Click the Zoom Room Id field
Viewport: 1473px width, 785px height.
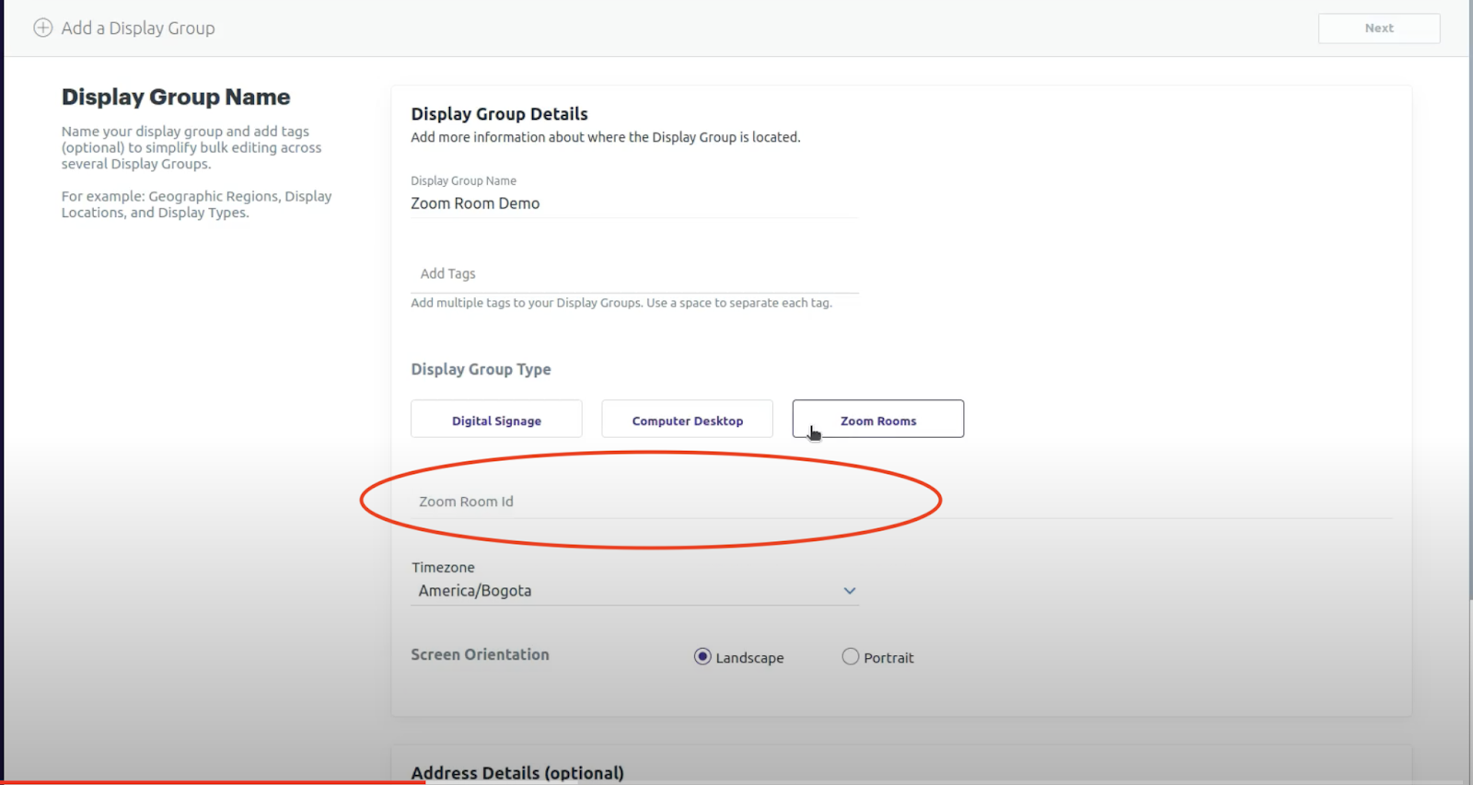pyautogui.click(x=900, y=502)
